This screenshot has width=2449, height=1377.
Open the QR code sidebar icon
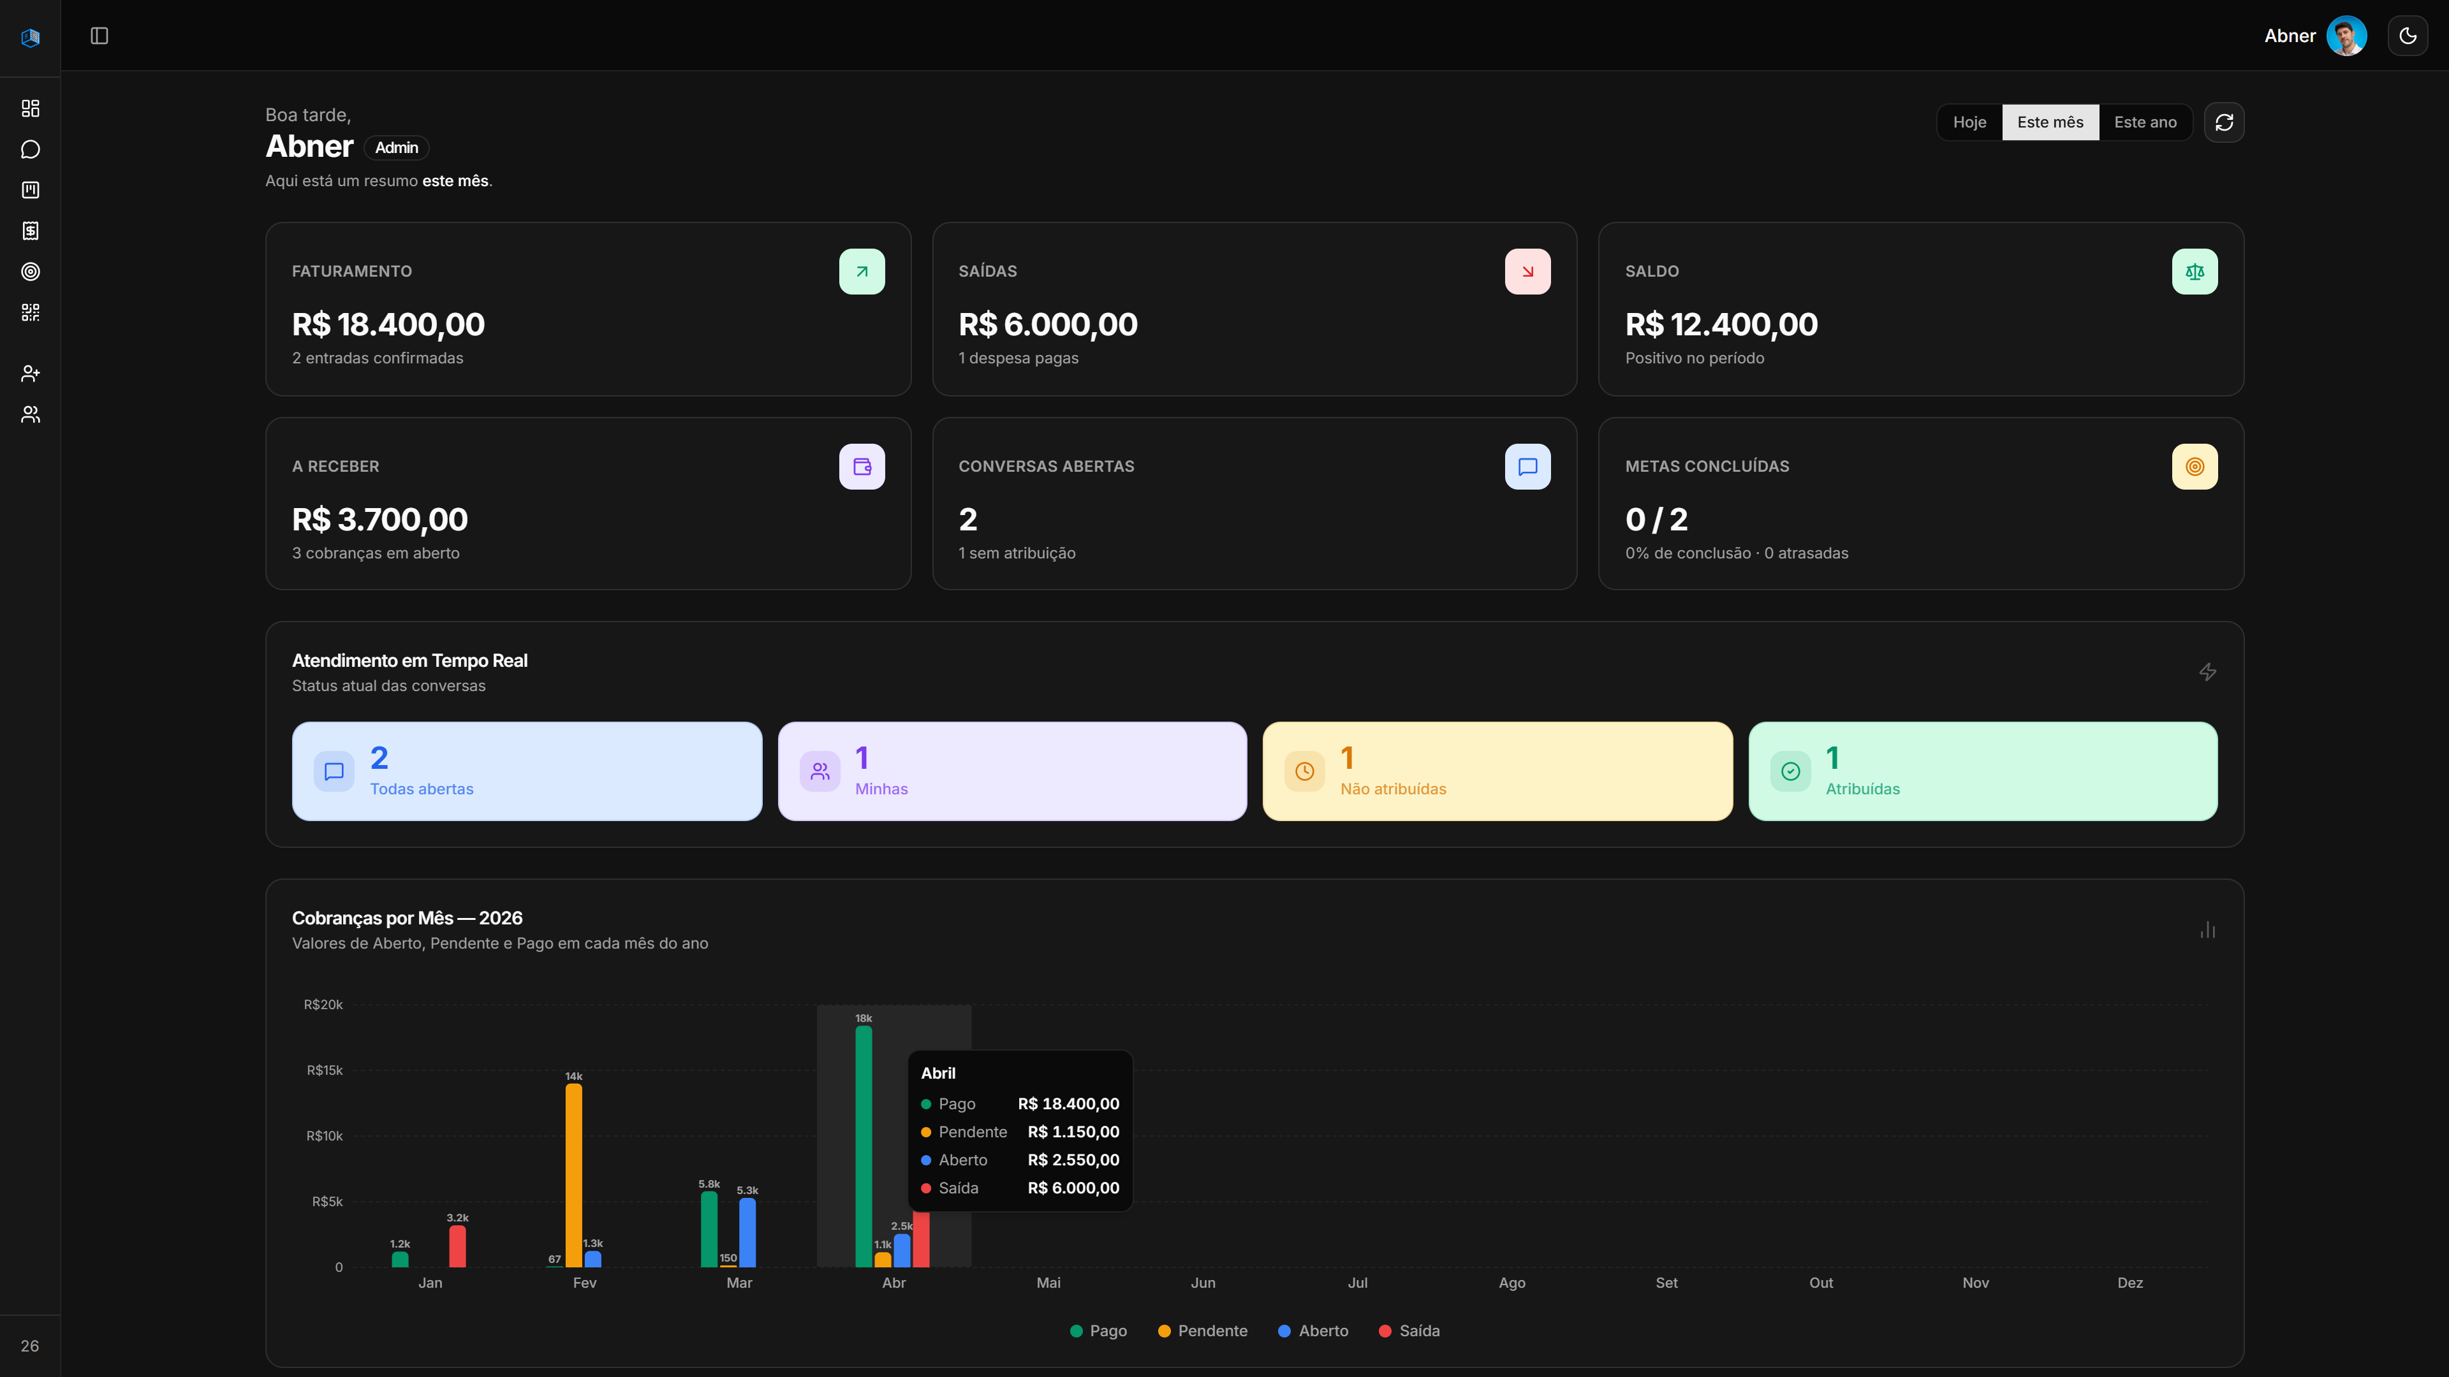tap(31, 312)
